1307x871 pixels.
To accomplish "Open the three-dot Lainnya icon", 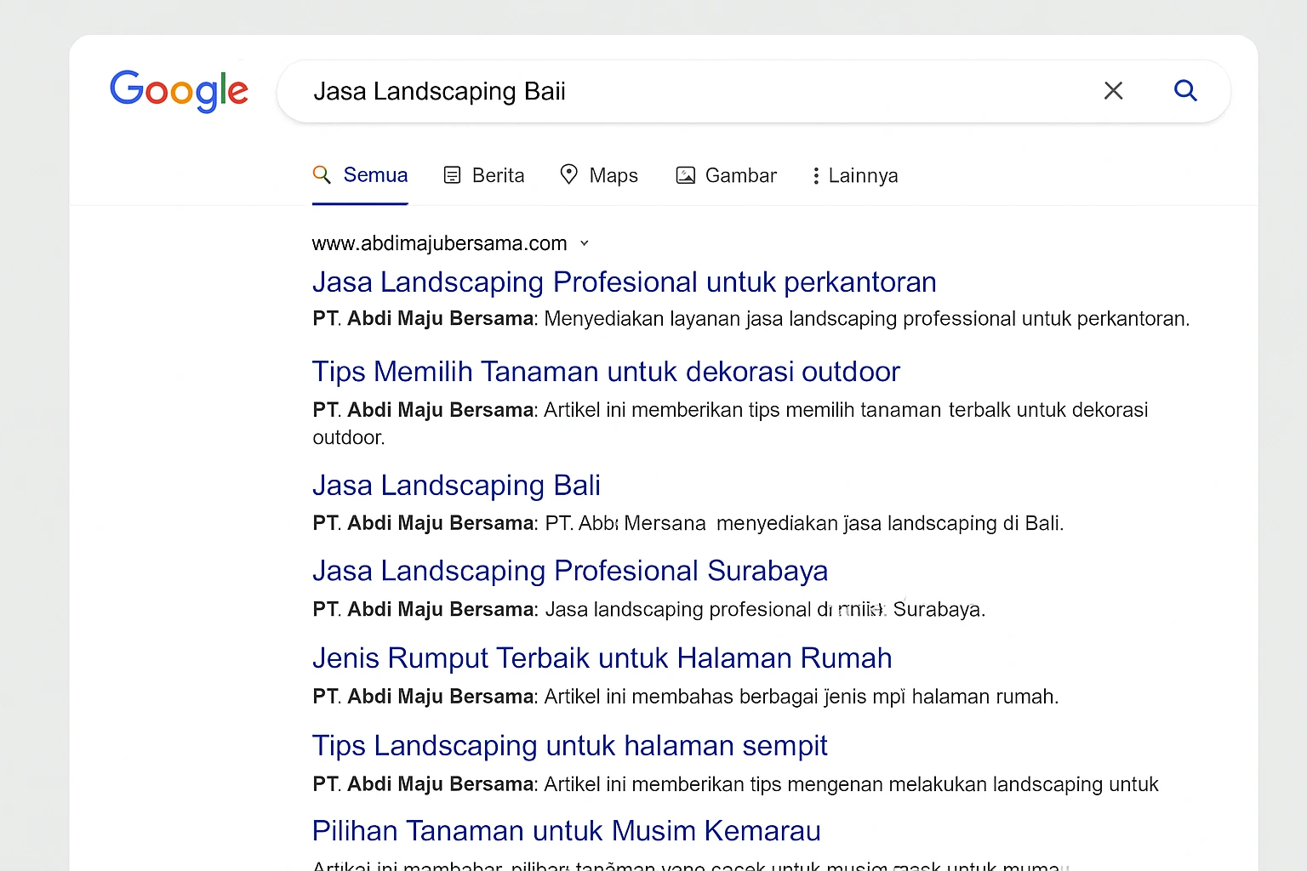I will (815, 175).
